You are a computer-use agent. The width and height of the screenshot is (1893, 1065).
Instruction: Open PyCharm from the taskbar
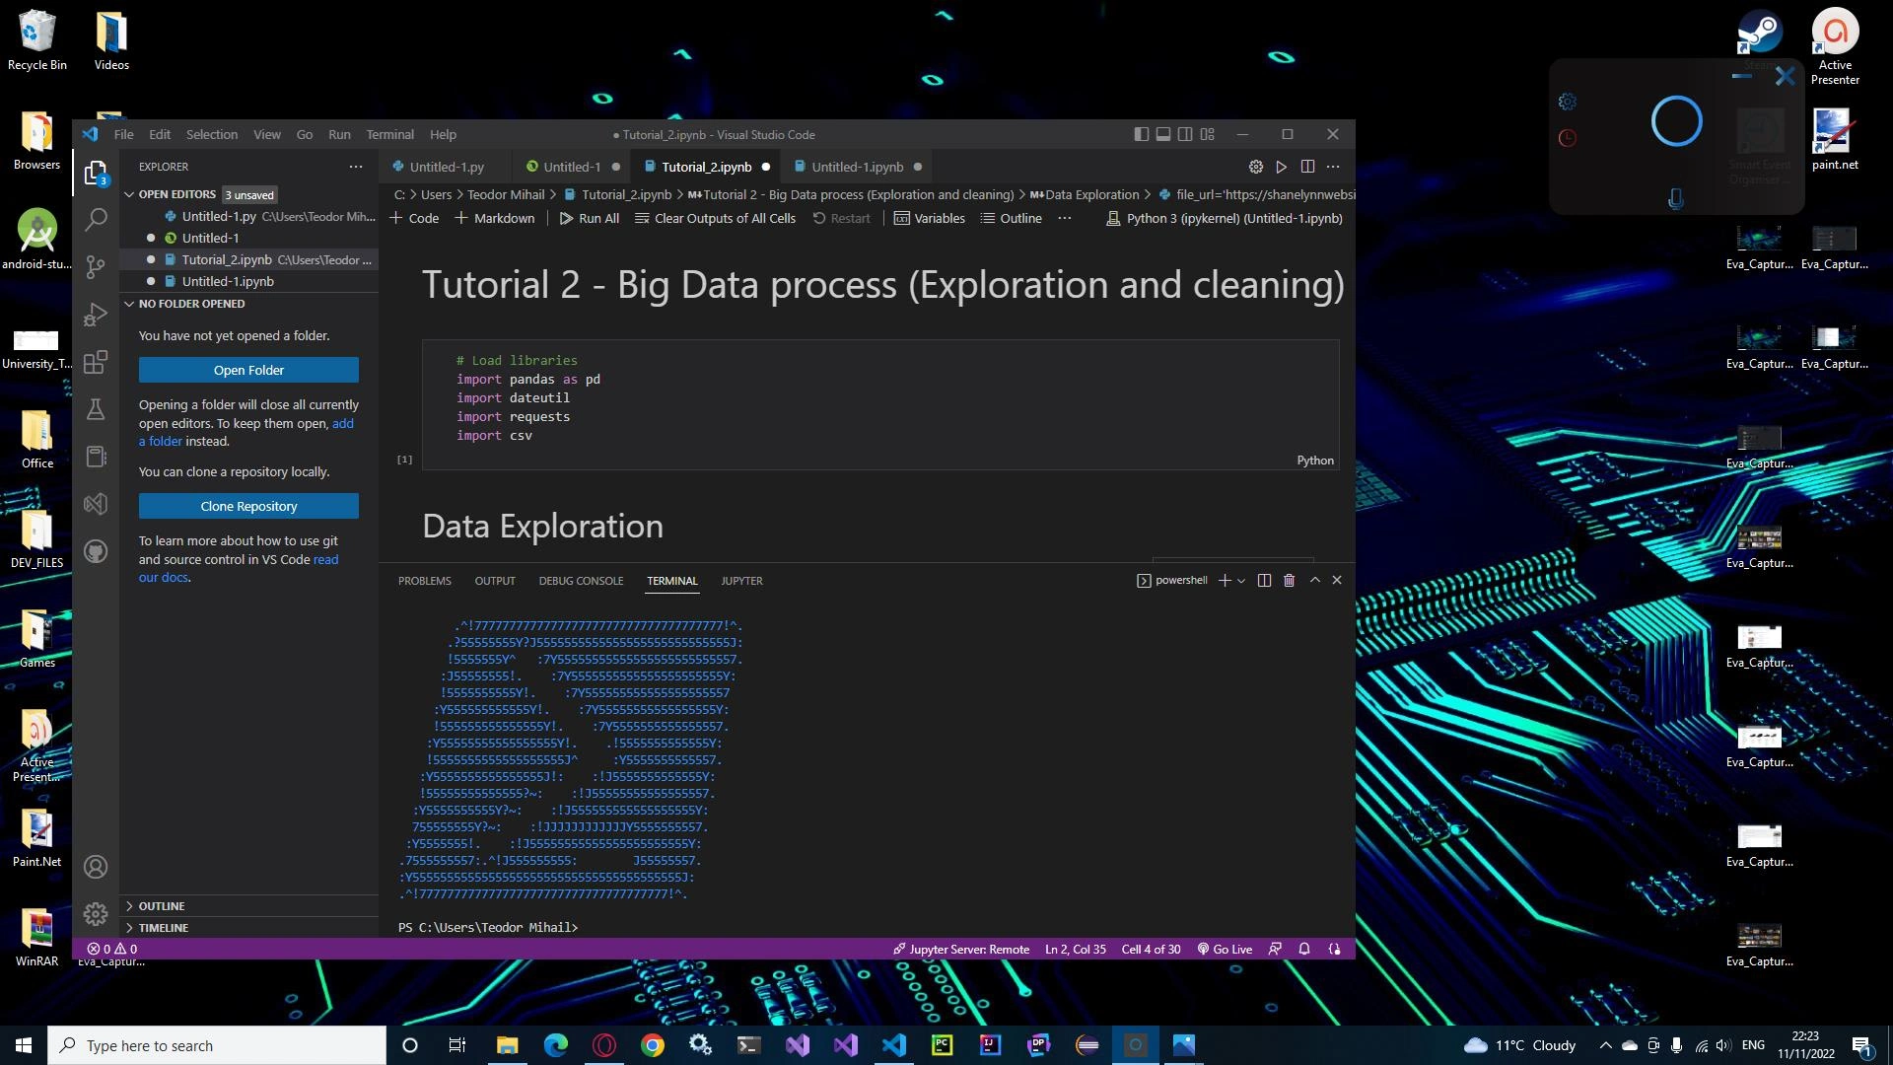click(942, 1045)
